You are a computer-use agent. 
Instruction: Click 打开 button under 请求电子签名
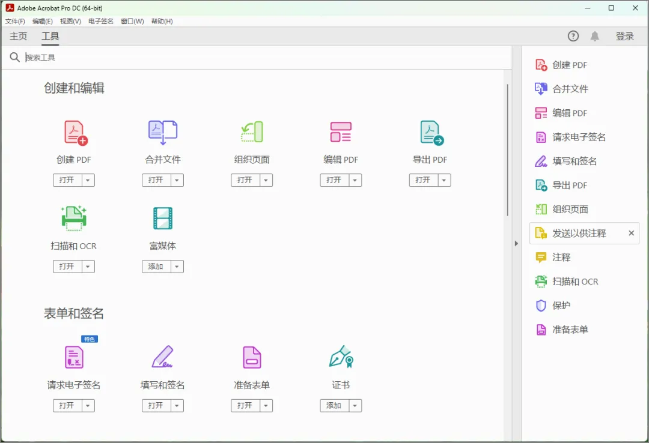tap(67, 406)
